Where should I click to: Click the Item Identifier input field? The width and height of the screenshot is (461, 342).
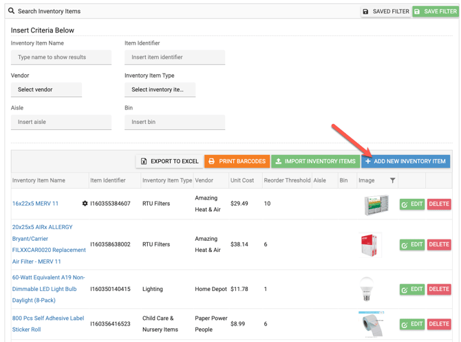coord(175,57)
